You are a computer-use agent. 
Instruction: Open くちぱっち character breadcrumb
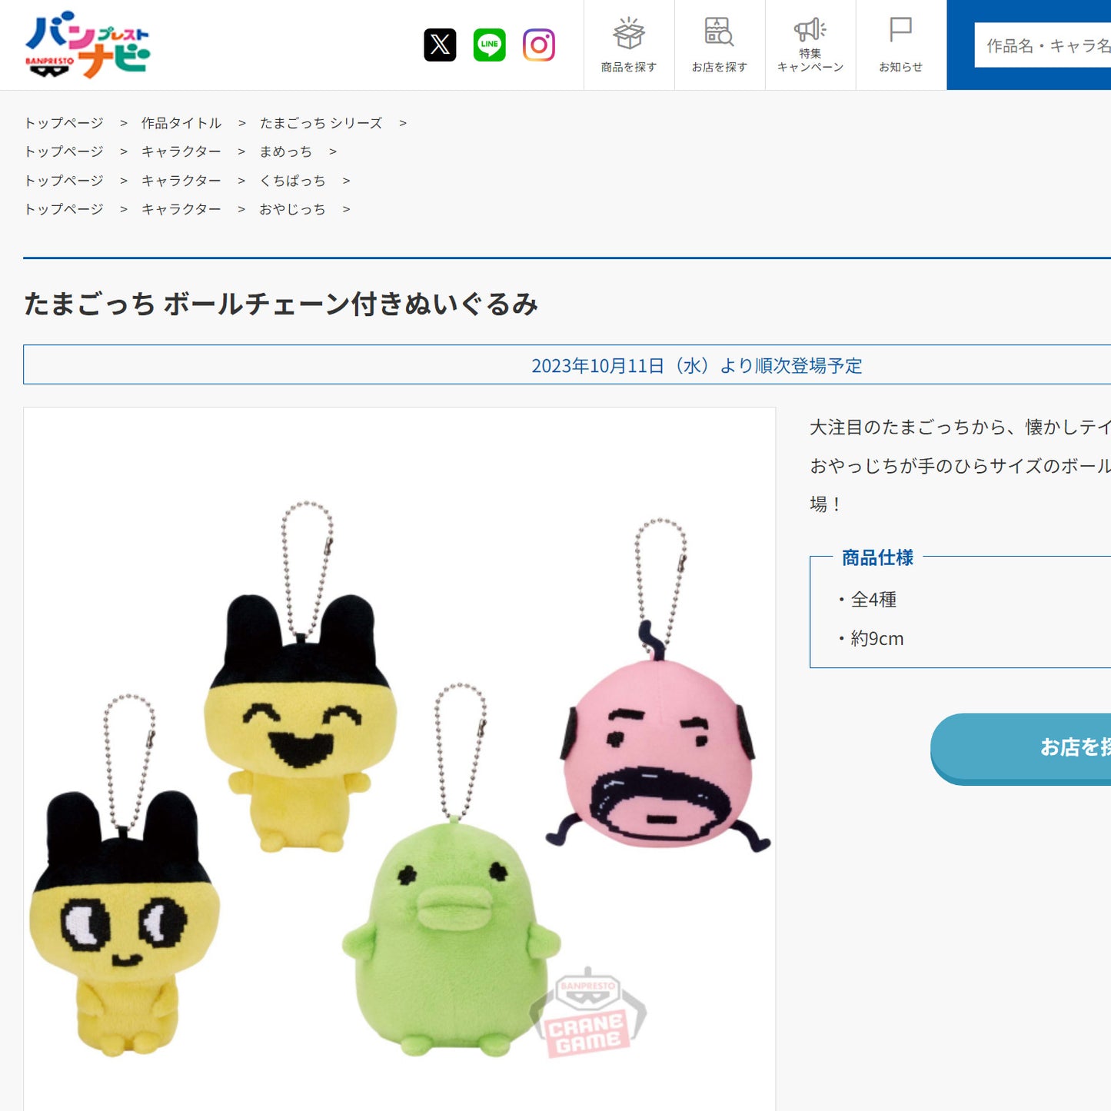pos(292,181)
